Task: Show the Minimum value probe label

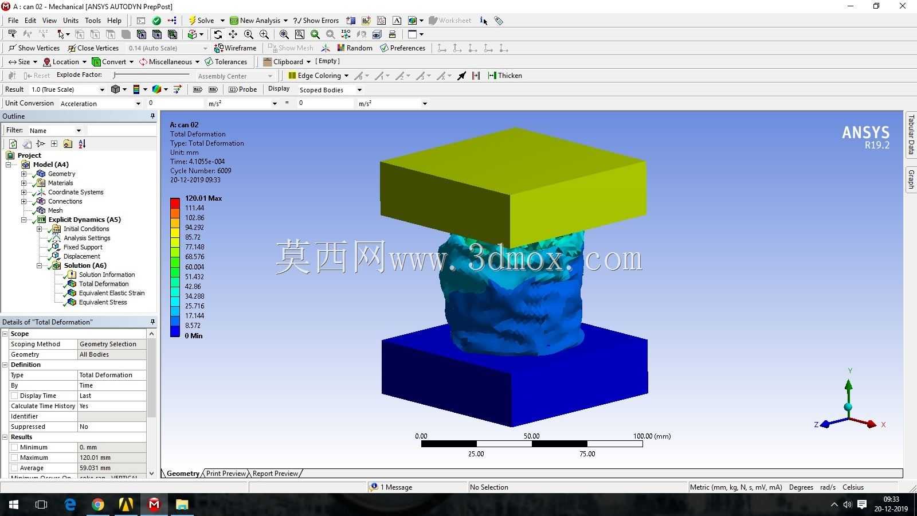Action: click(x=213, y=89)
